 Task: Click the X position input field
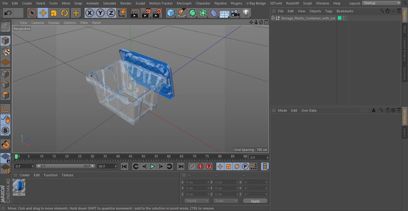click(197, 182)
